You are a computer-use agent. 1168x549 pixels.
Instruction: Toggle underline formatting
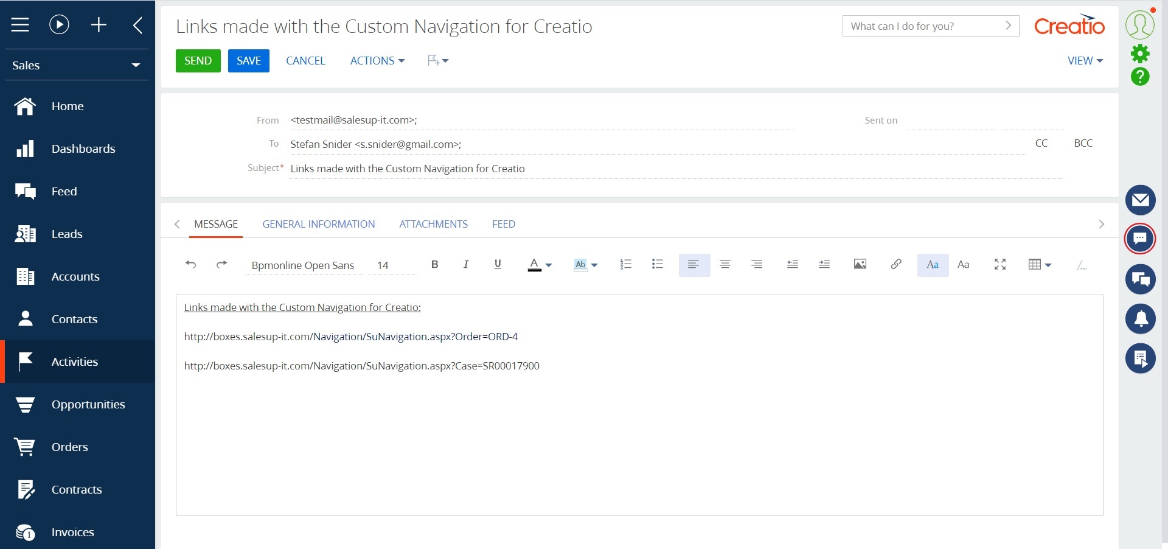coord(498,264)
